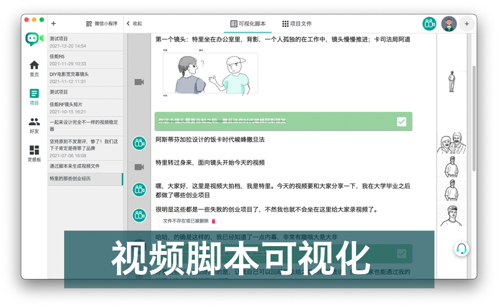Click green camera icon beside 阿斯蒂芬加拉 line
Image resolution: width=498 pixels, height=307 pixels.
click(x=139, y=143)
